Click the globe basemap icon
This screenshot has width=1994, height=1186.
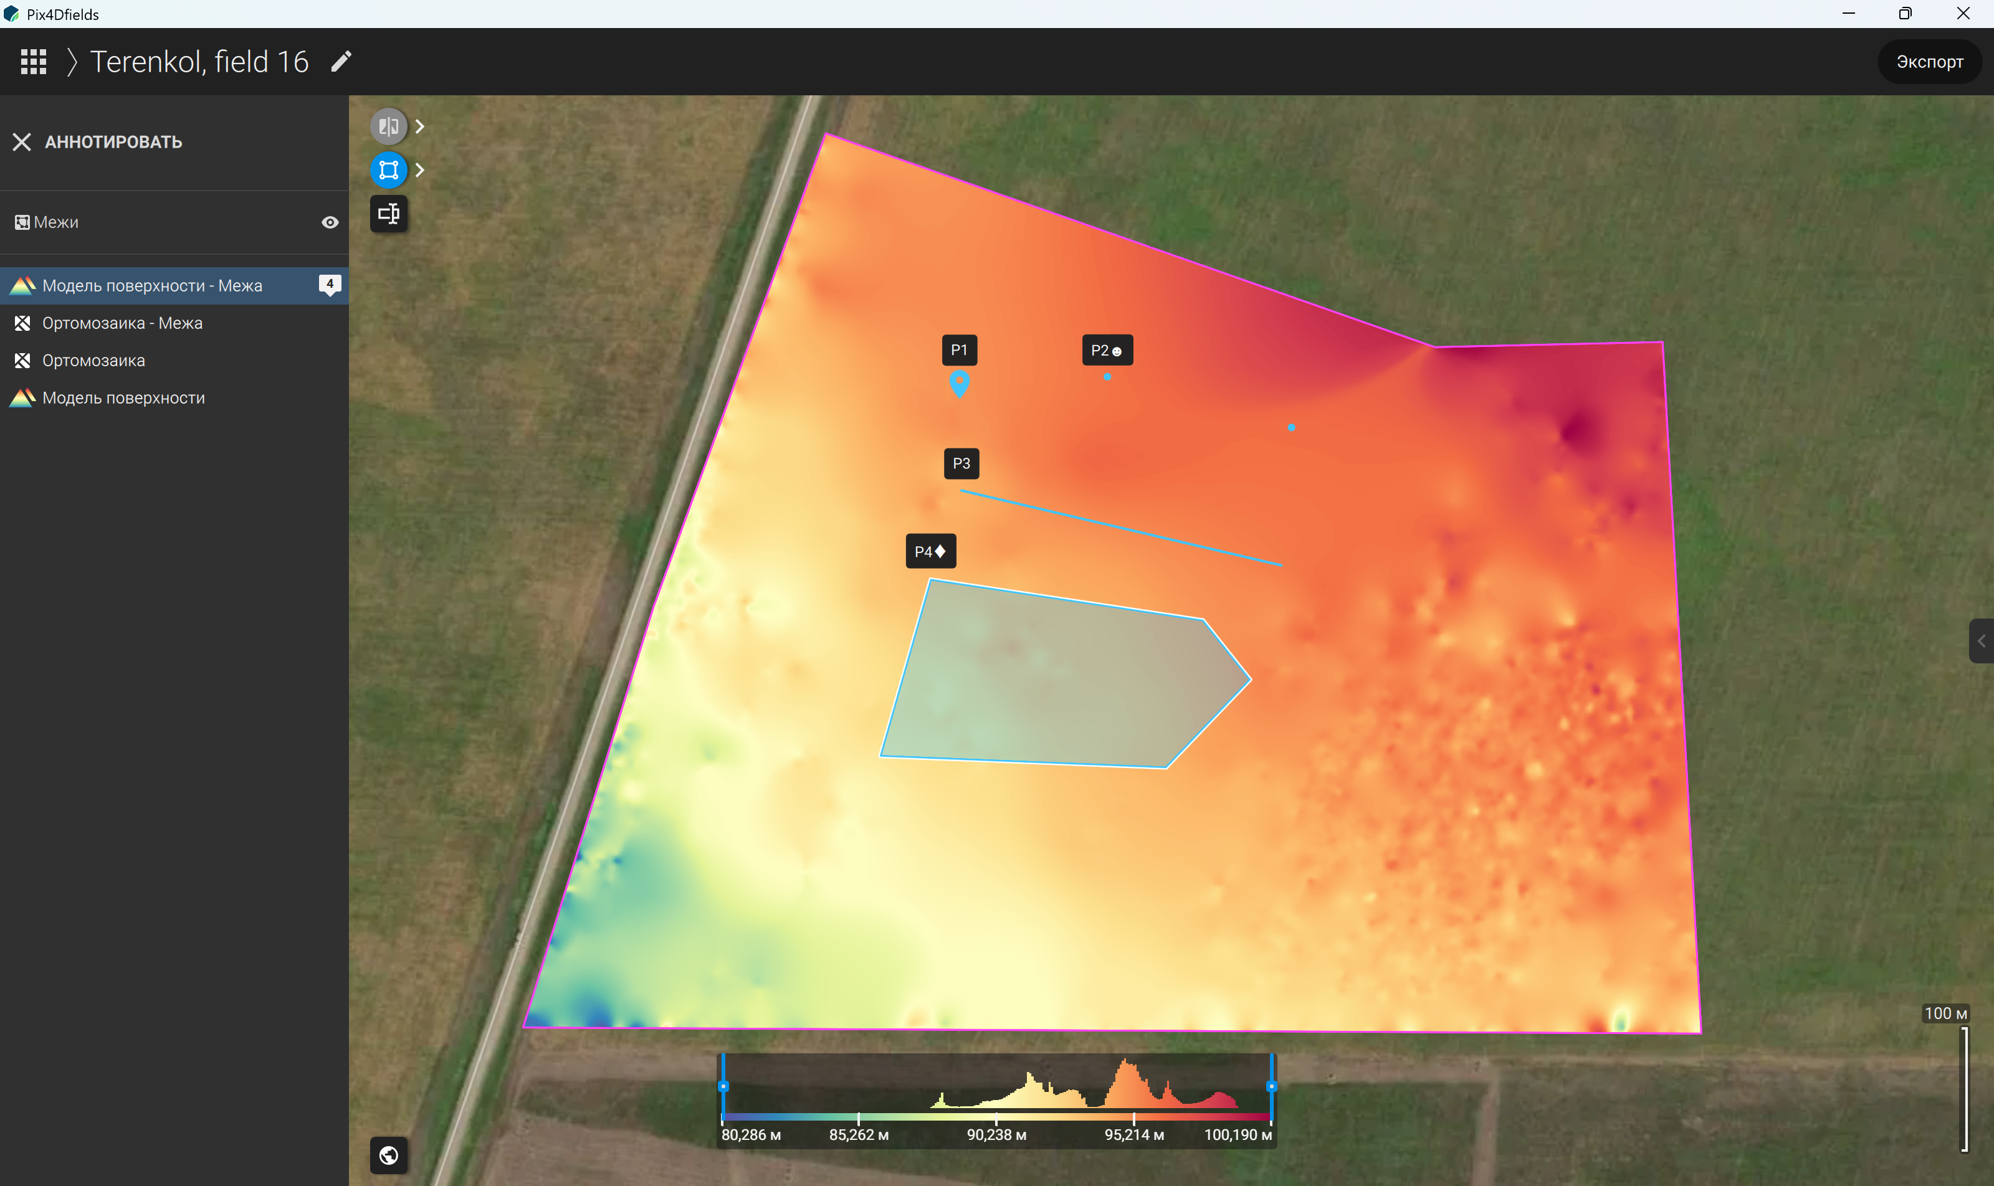(x=389, y=1155)
